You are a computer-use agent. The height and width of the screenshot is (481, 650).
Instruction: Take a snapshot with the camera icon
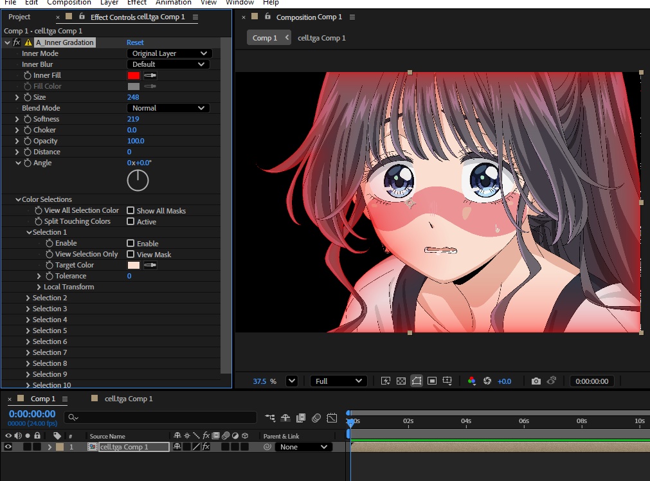tap(536, 381)
